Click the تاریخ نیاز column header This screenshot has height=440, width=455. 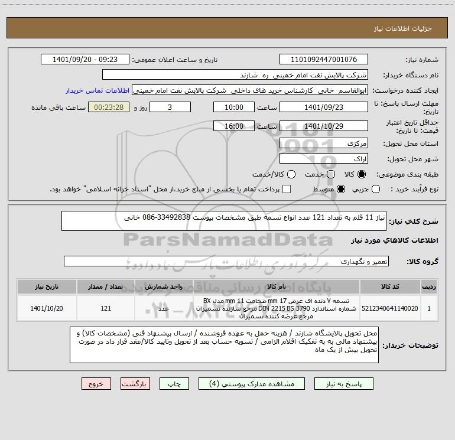[47, 287]
